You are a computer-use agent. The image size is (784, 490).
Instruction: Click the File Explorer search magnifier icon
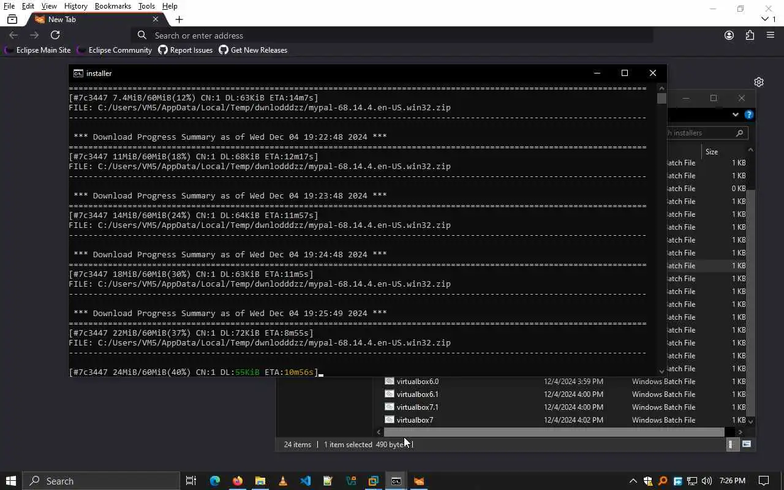click(739, 133)
